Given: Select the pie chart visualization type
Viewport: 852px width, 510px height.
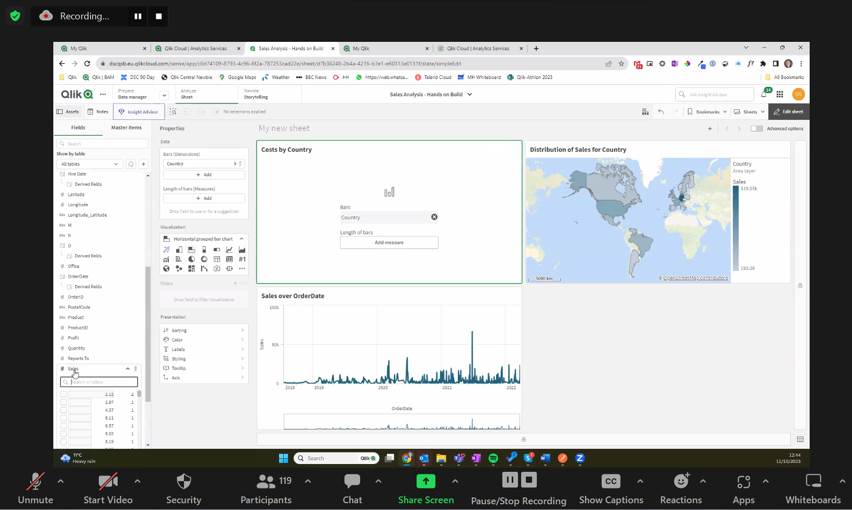Looking at the screenshot, I should pos(191,259).
